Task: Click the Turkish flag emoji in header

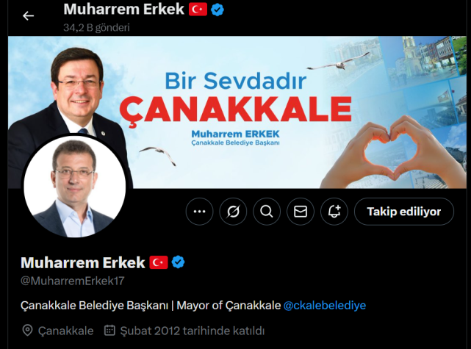Action: tap(198, 10)
